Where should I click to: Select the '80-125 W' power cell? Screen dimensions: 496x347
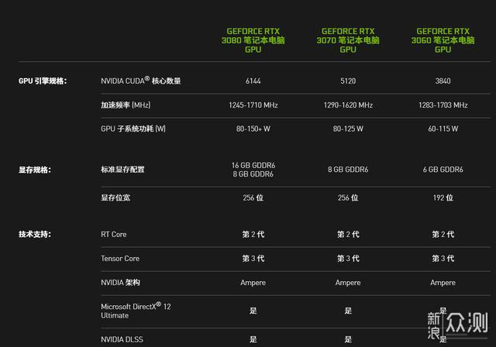pos(348,129)
